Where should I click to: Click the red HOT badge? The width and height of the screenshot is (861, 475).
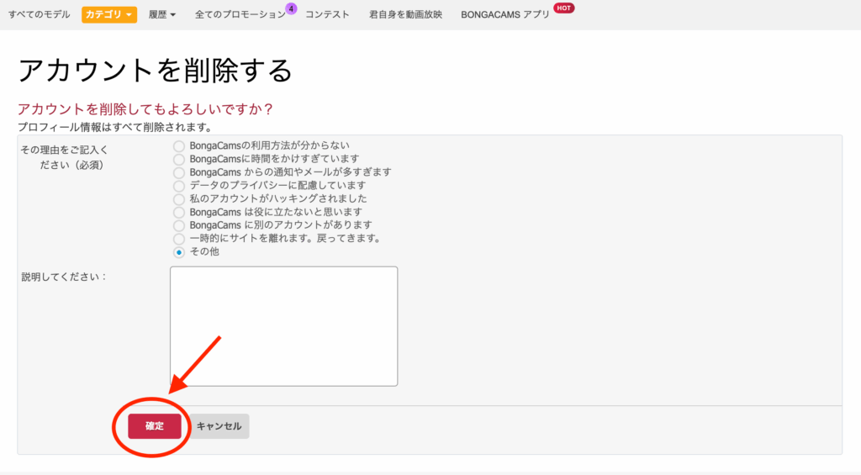tap(563, 8)
